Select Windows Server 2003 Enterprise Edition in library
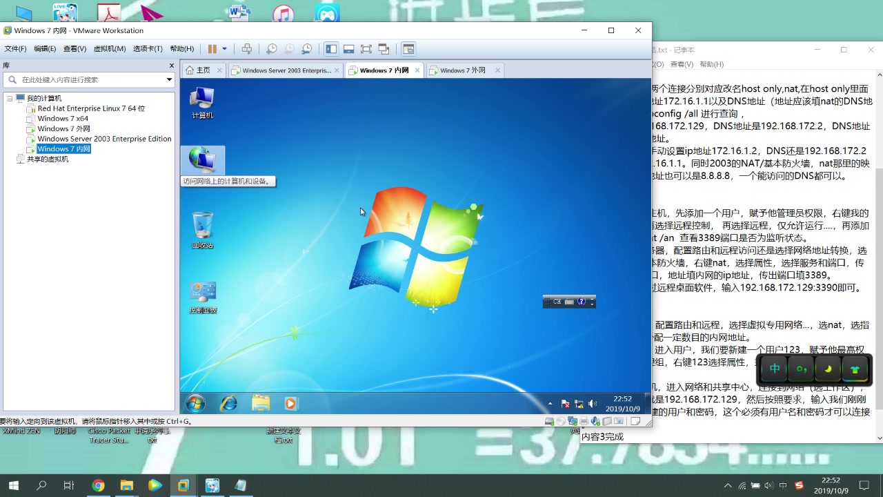 (x=104, y=139)
